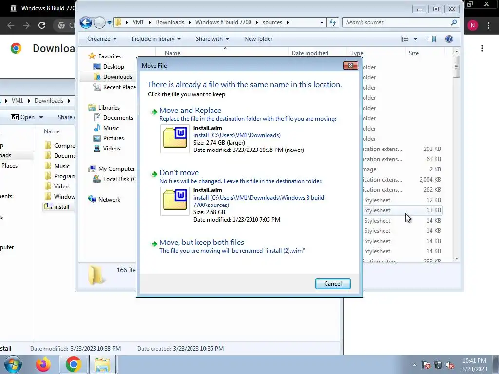Open Pictures library
This screenshot has height=374, width=499.
[113, 138]
